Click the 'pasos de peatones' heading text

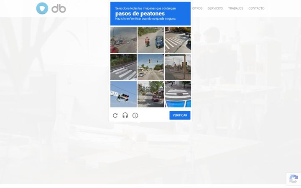[x=140, y=14]
